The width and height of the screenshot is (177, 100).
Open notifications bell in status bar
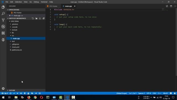175,93
